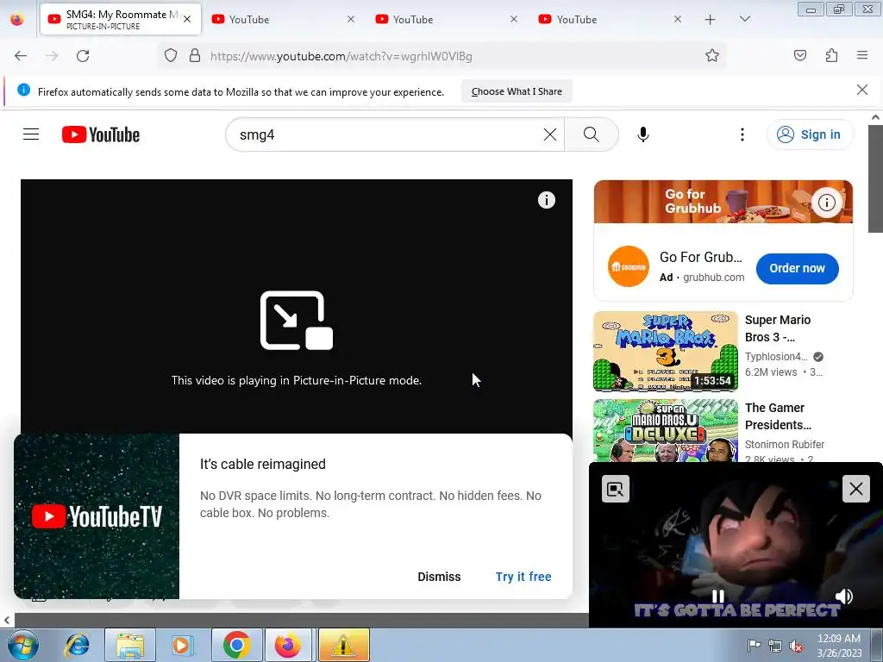List all tabs dropdown arrow
The width and height of the screenshot is (883, 662).
coord(744,19)
